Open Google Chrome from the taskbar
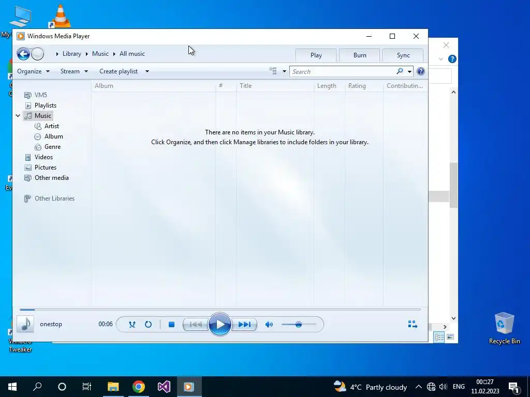Screen dimensions: 530x397 [139, 387]
